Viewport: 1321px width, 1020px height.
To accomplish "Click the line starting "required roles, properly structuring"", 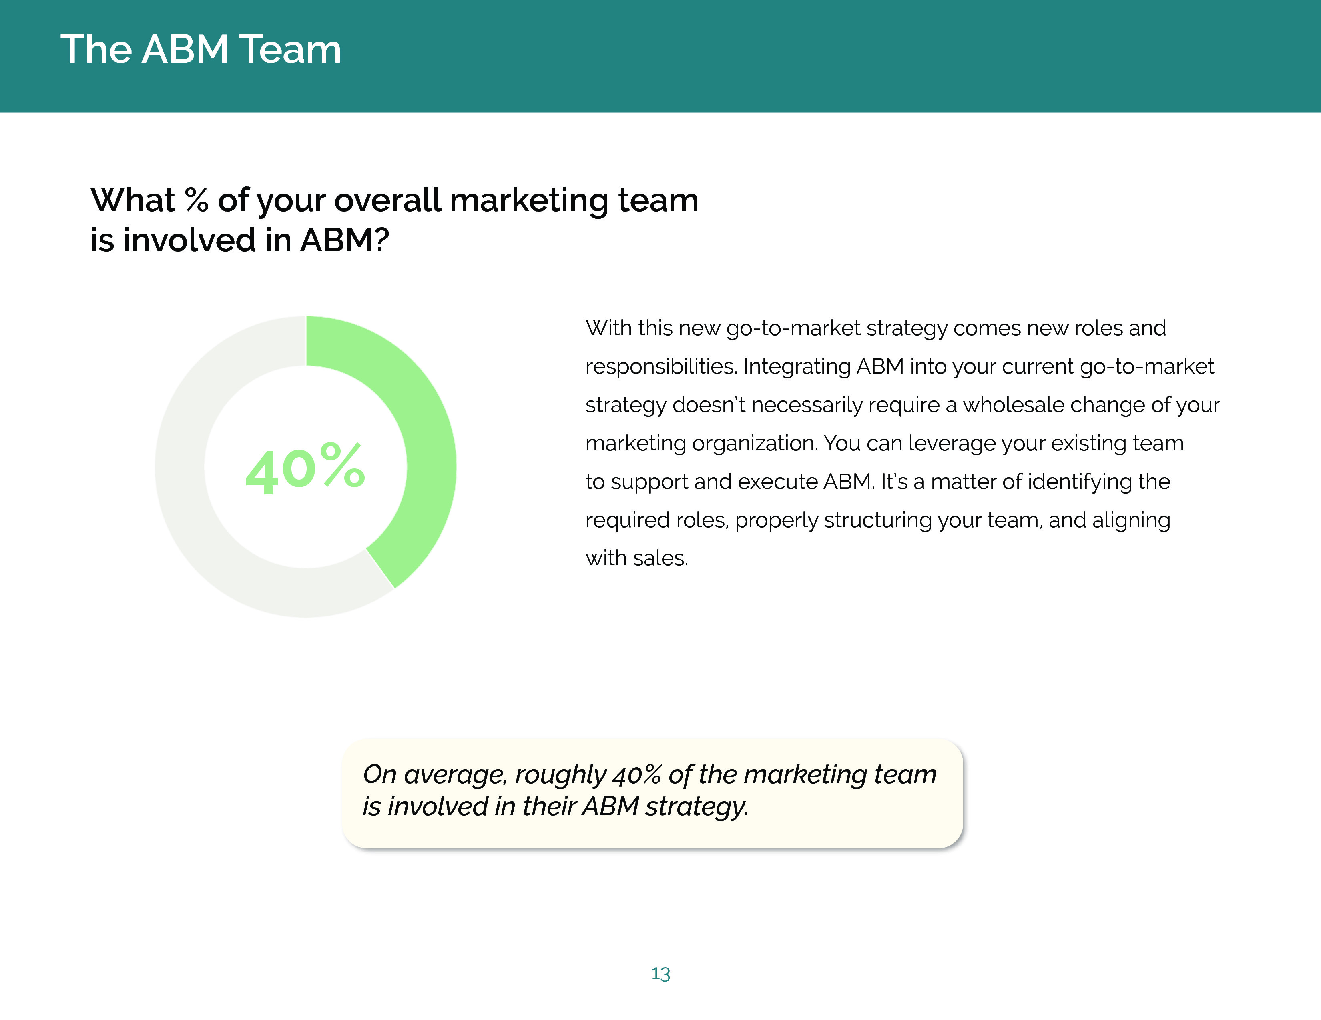I will [877, 520].
